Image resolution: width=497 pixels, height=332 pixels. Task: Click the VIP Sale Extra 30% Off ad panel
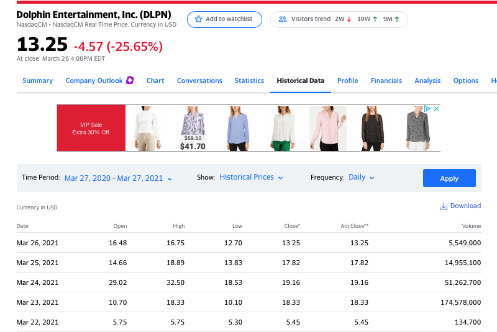(x=91, y=128)
